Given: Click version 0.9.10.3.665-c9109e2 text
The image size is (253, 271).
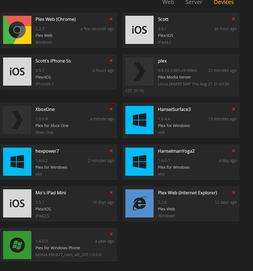Looking at the screenshot, I should (178, 71).
